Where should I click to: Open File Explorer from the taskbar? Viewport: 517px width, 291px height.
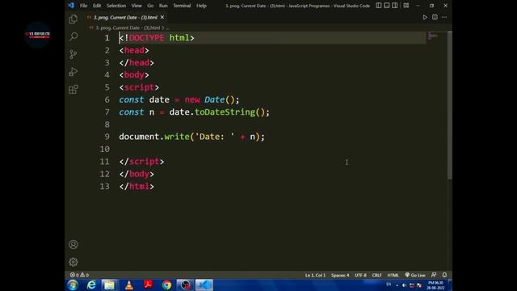[x=110, y=285]
